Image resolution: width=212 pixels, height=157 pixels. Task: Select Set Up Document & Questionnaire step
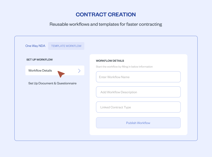(x=52, y=83)
